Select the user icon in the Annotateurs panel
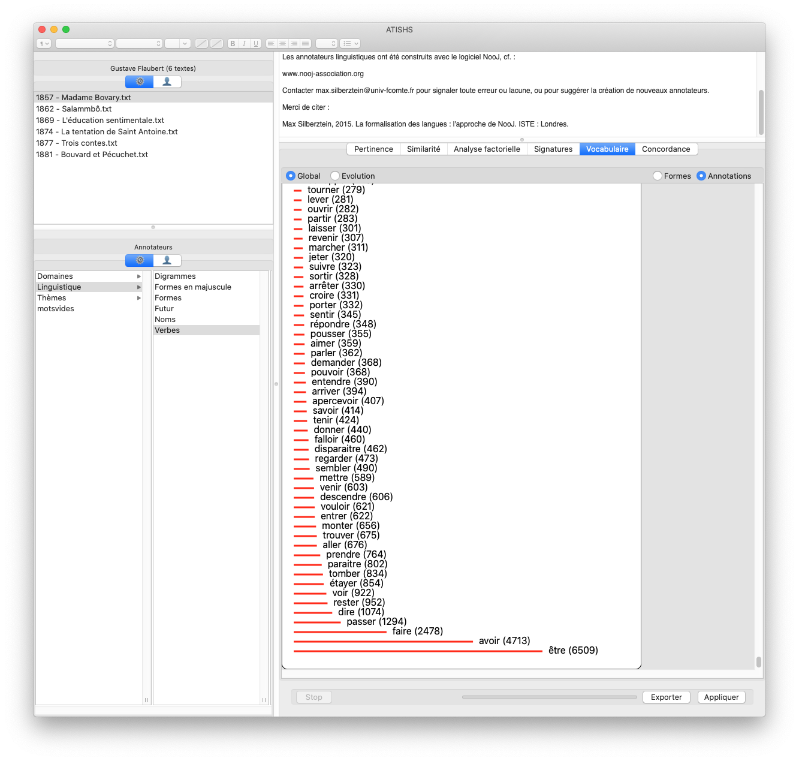 (167, 260)
